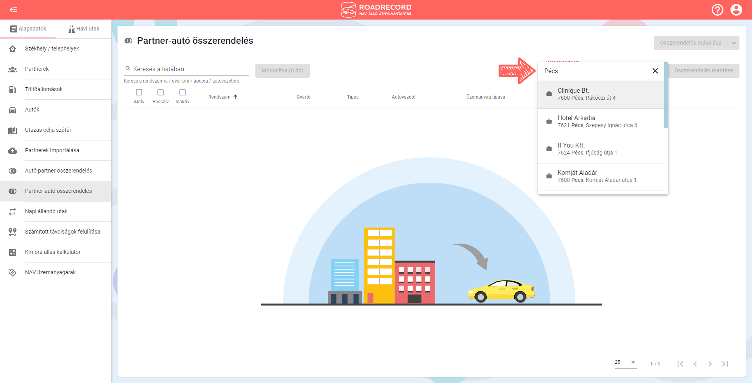Tick the Inaktív filter checkbox
This screenshot has width=752, height=383.
point(183,92)
